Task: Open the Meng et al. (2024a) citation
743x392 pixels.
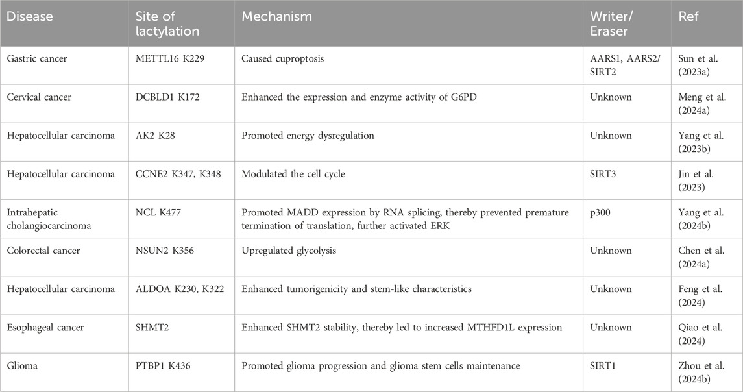Action: 701,104
